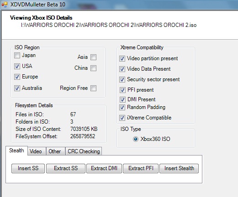The height and width of the screenshot is (197, 238).
Task: Click the Insert SS button
Action: pyautogui.click(x=28, y=168)
